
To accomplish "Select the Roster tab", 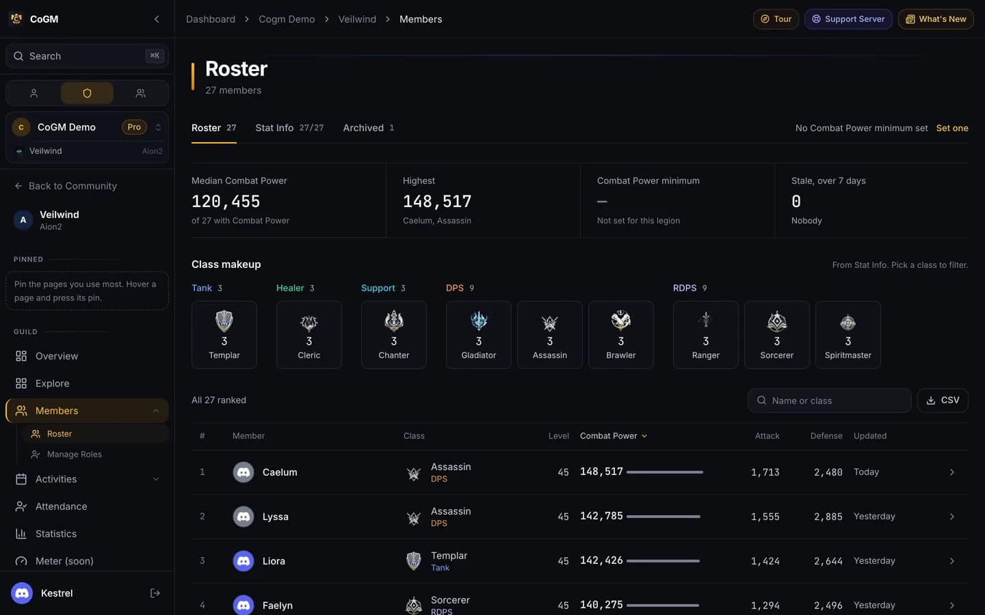I will pyautogui.click(x=214, y=128).
